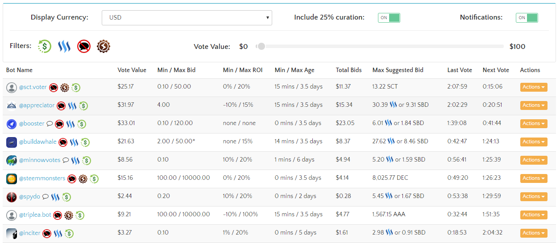Click the @steemmonsters avatar icon

pyautogui.click(x=12, y=178)
